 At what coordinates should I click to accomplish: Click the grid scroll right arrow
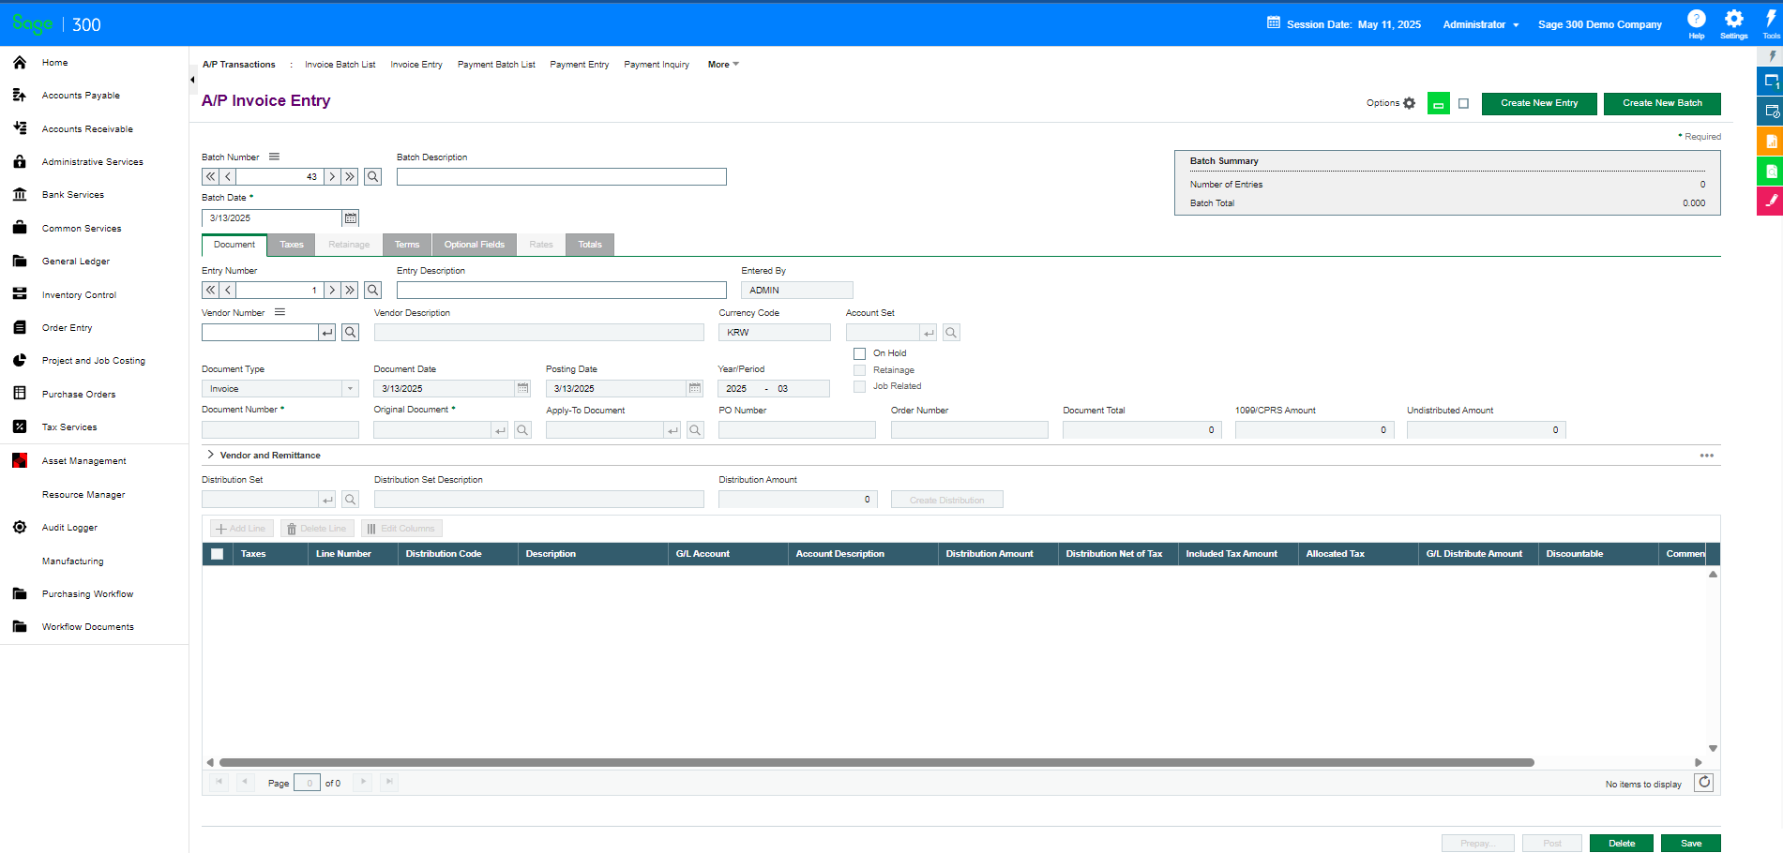click(x=1699, y=762)
